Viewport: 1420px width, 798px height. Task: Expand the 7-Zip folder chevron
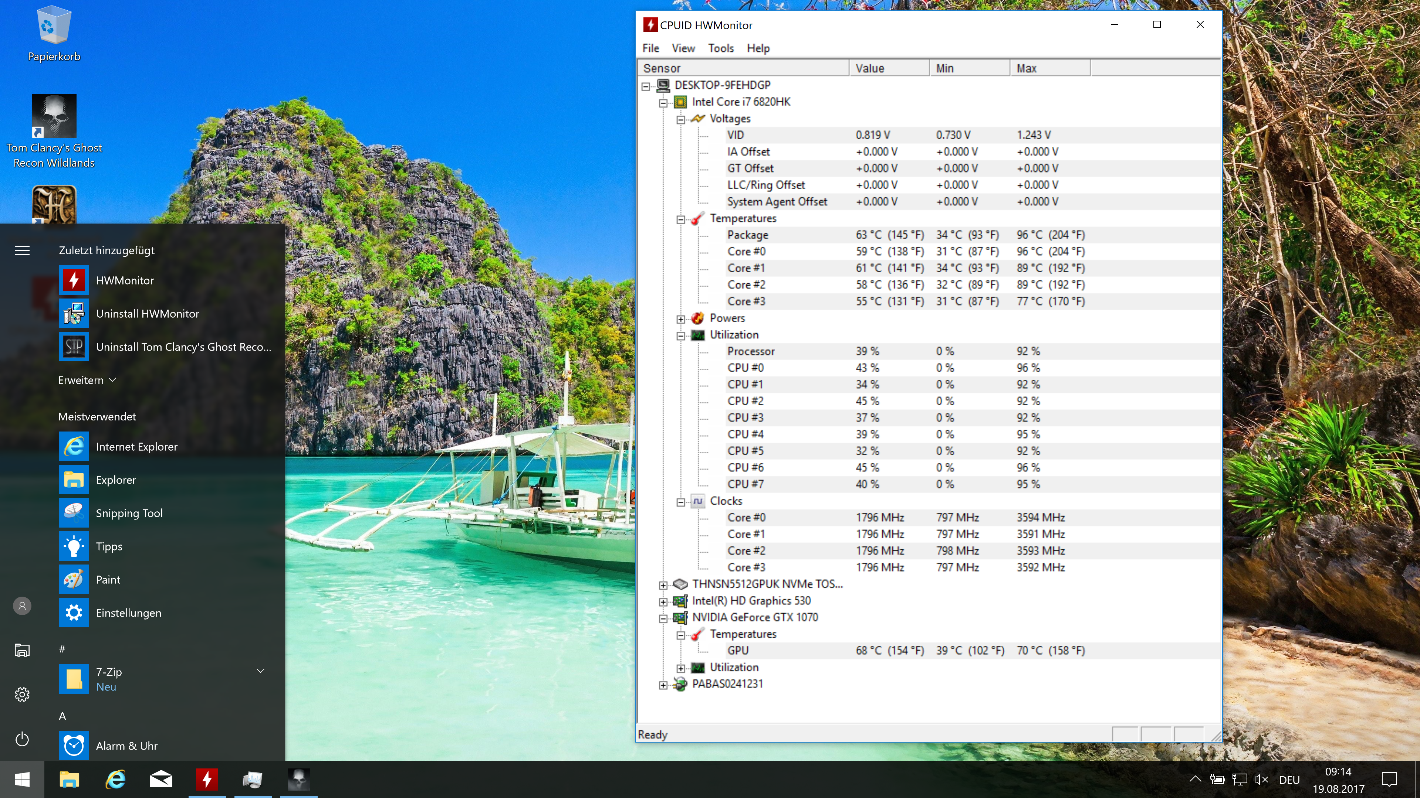click(x=261, y=671)
